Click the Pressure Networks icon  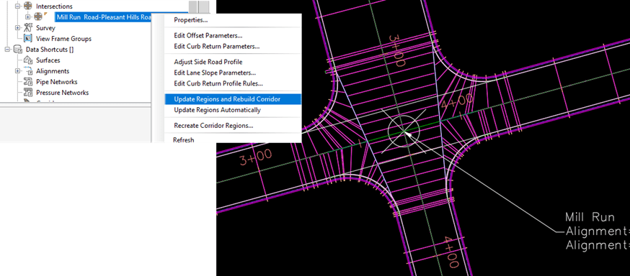click(28, 93)
